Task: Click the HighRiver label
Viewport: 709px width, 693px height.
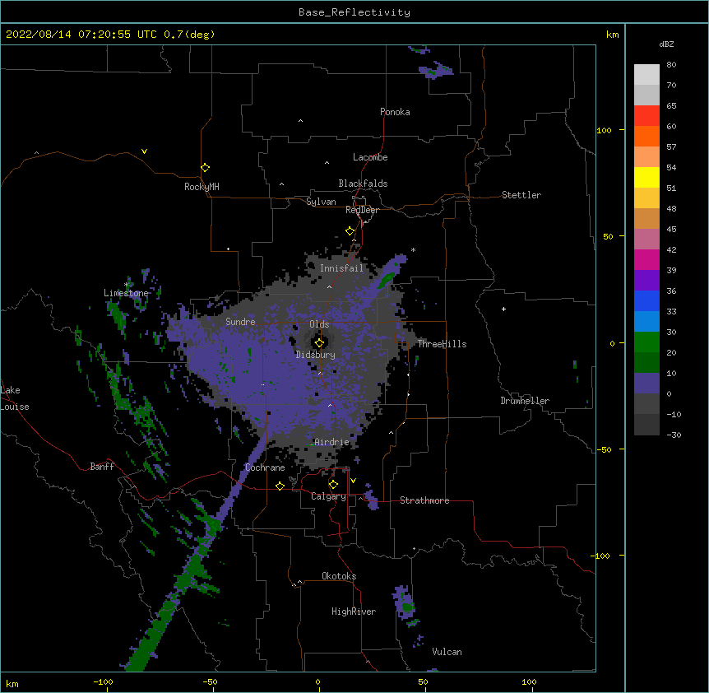Action: tap(354, 612)
